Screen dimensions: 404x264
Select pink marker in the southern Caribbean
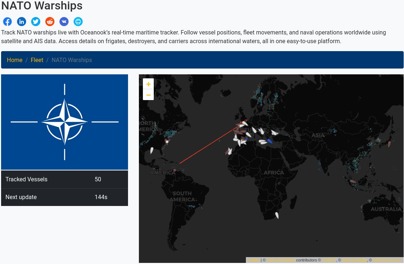175,170
